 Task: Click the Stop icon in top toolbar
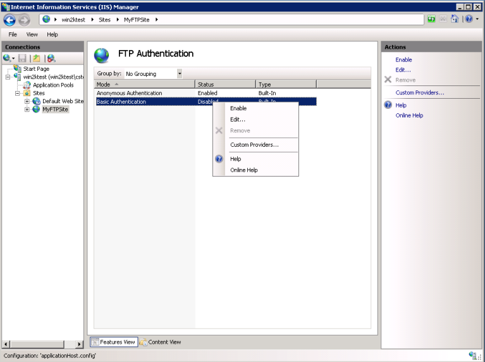pos(443,19)
